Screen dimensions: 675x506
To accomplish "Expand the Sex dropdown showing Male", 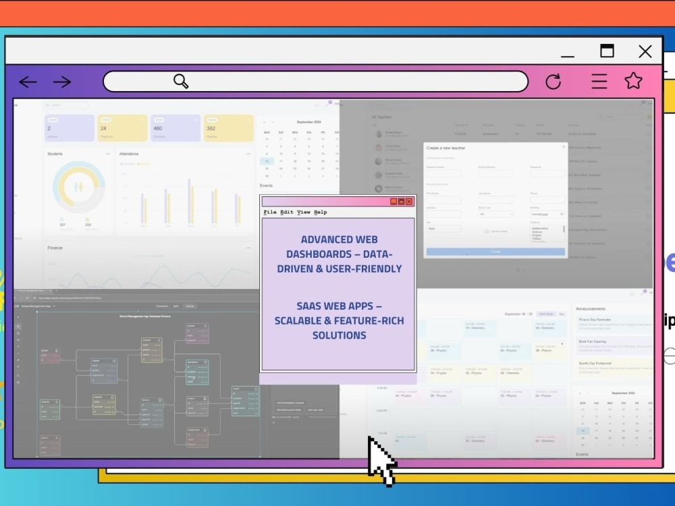I will point(444,229).
